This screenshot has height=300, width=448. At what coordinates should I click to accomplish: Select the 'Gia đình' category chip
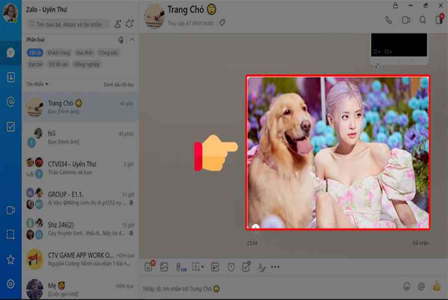pos(84,53)
